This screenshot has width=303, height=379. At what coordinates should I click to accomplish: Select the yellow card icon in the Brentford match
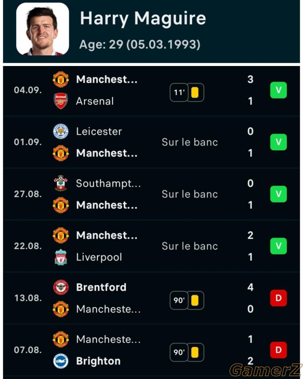pyautogui.click(x=195, y=300)
